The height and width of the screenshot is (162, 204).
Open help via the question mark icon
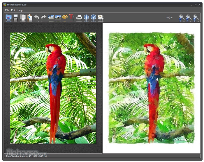click(x=93, y=17)
